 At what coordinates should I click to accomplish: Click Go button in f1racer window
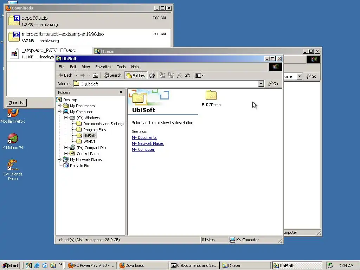[x=311, y=76]
